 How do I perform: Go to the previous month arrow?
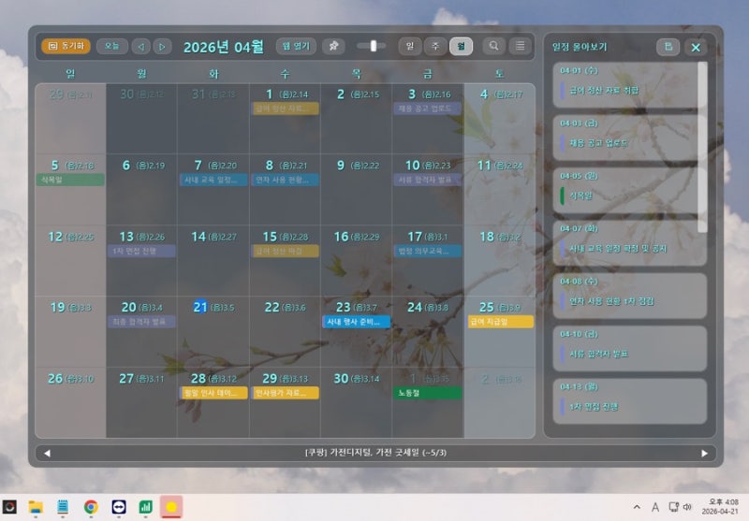[141, 47]
